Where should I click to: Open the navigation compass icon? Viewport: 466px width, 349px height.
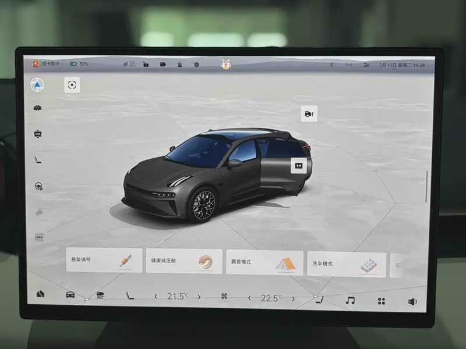[37, 85]
